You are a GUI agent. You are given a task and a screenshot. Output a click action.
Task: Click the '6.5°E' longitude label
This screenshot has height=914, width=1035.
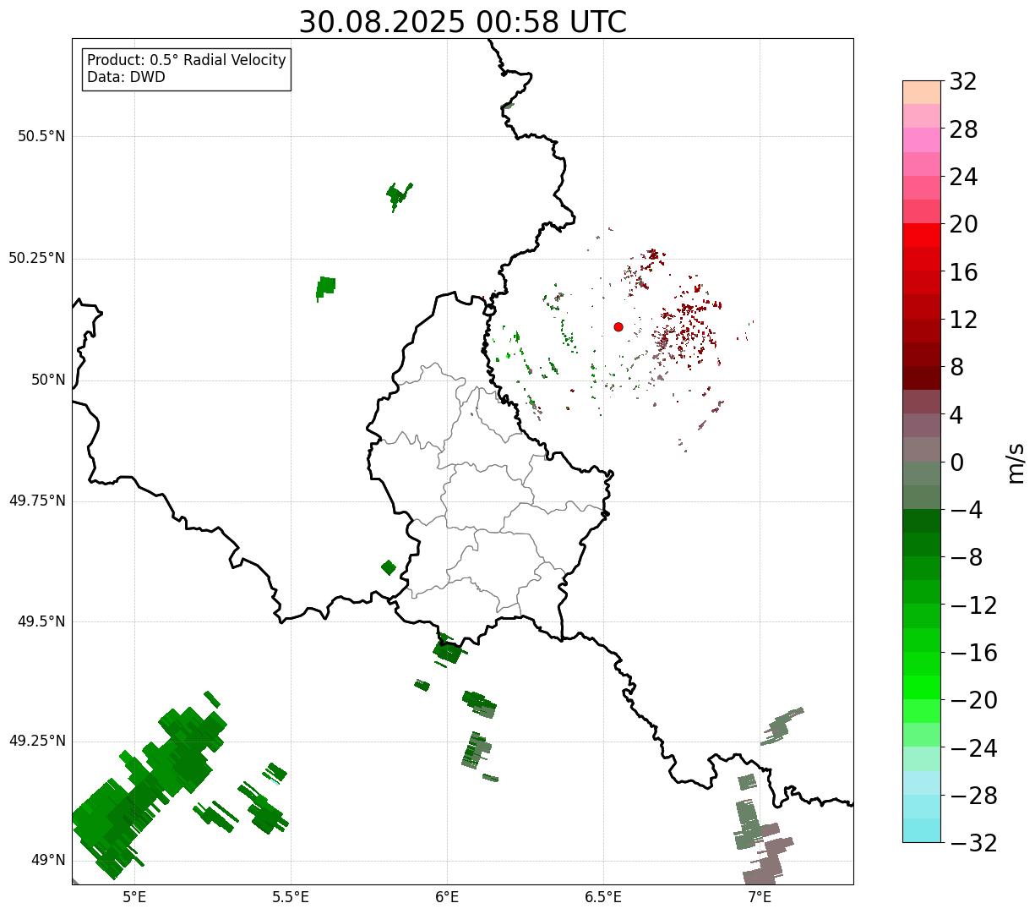point(603,898)
